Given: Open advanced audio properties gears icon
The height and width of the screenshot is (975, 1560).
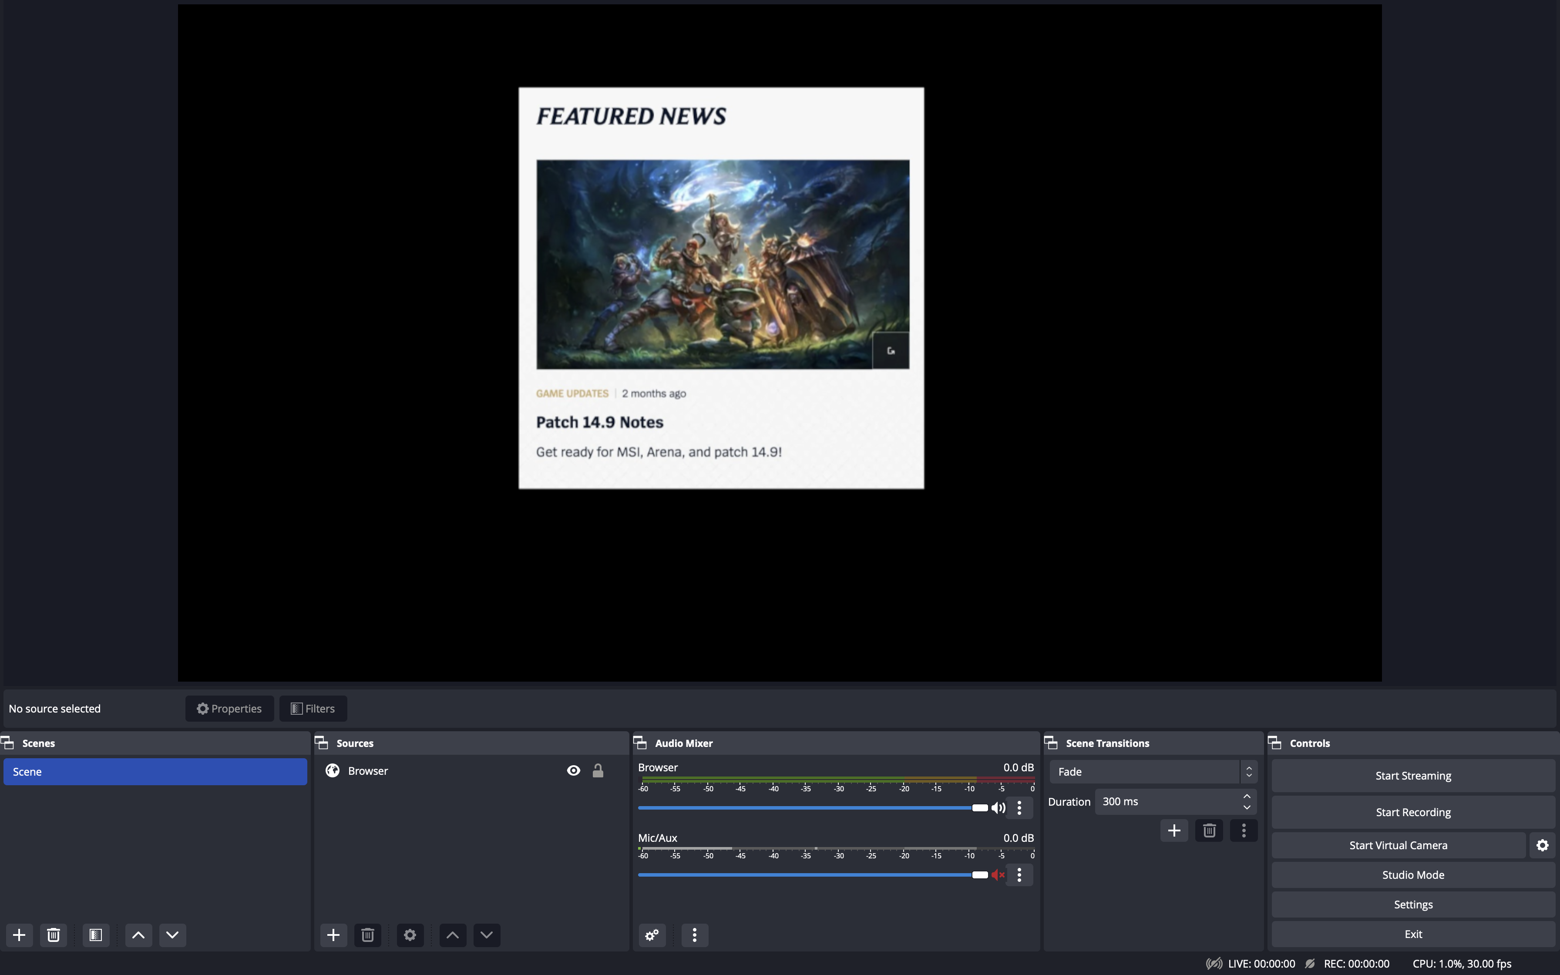Looking at the screenshot, I should point(652,935).
